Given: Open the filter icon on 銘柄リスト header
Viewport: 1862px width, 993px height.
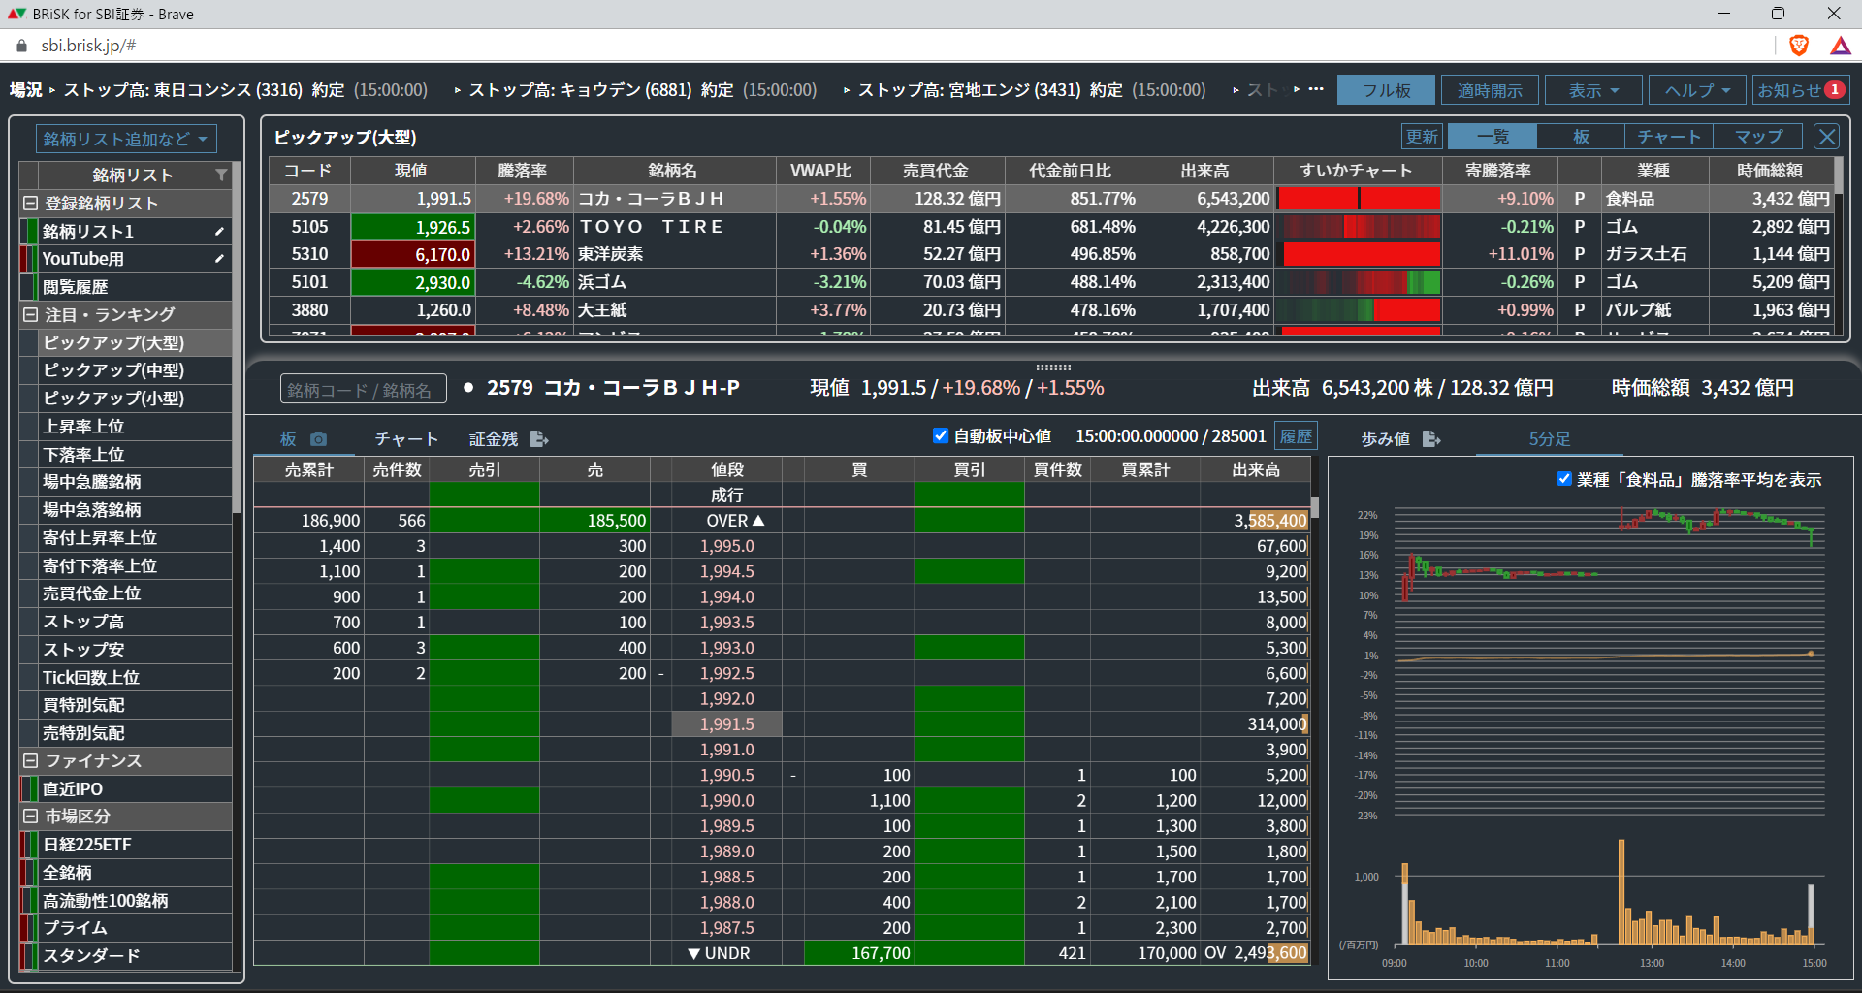Looking at the screenshot, I should point(222,176).
